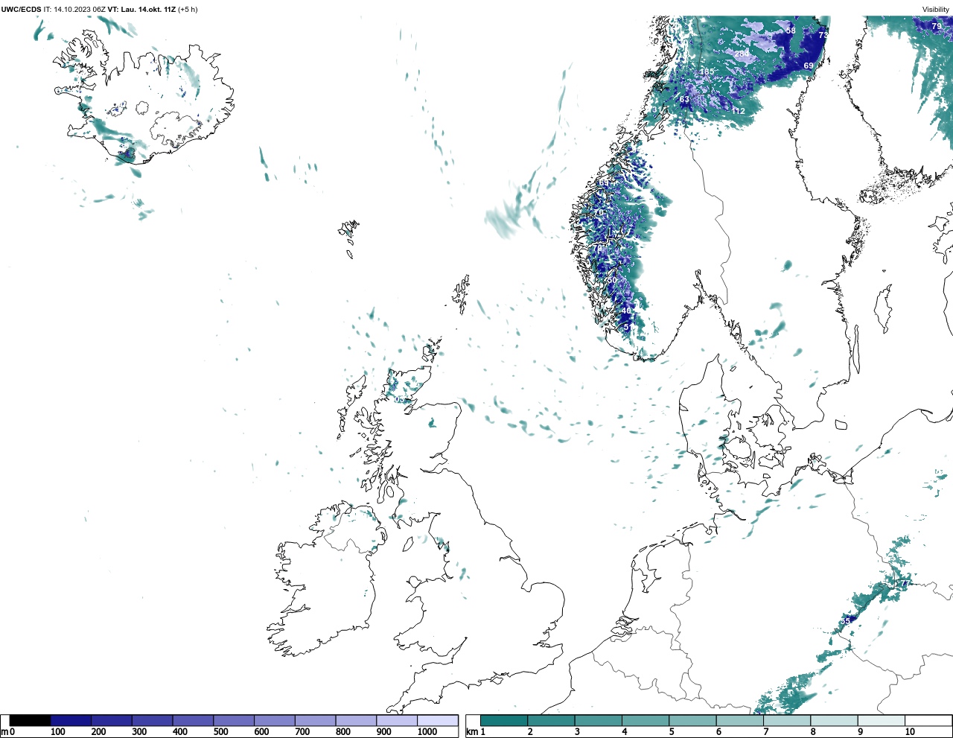Pick the 3–4 km teal legend swatch
Image resolution: width=953 pixels, height=738 pixels.
tap(598, 720)
